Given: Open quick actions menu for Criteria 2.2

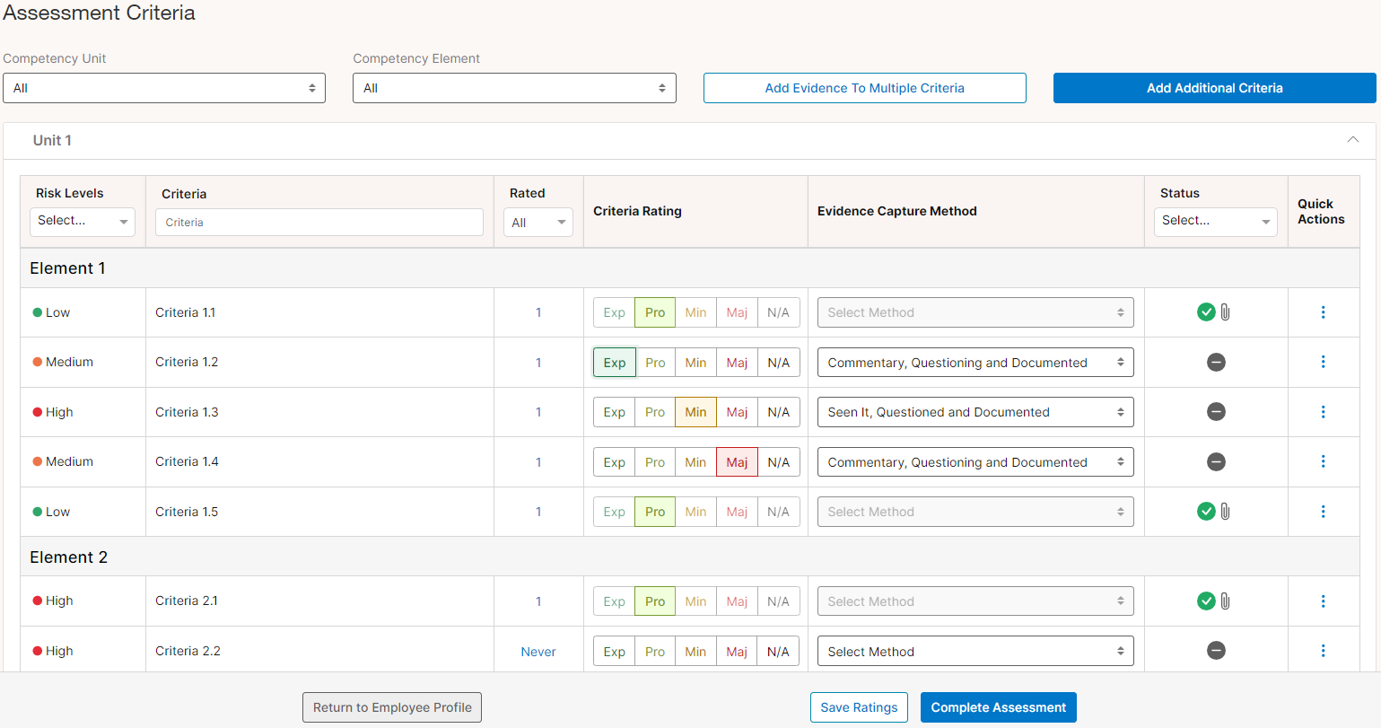Looking at the screenshot, I should click(1323, 651).
